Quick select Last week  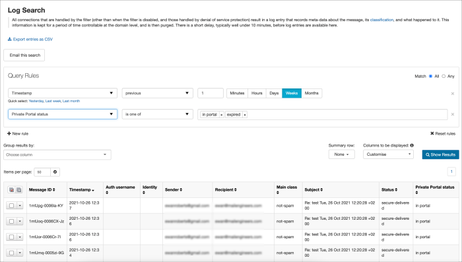[53, 101]
